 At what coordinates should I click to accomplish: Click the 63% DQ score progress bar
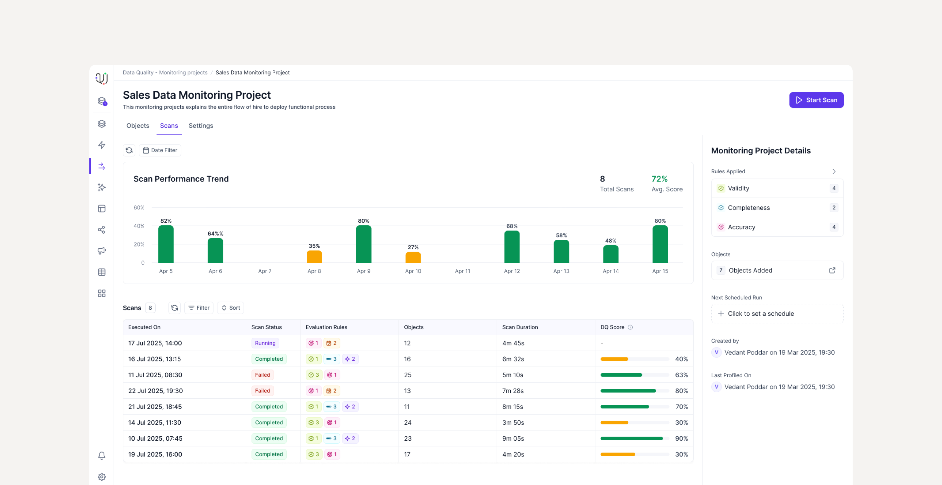635,375
